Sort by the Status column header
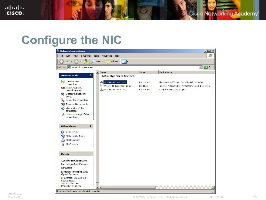Image resolution: width=266 pixels, height=200 pixels. point(148,72)
